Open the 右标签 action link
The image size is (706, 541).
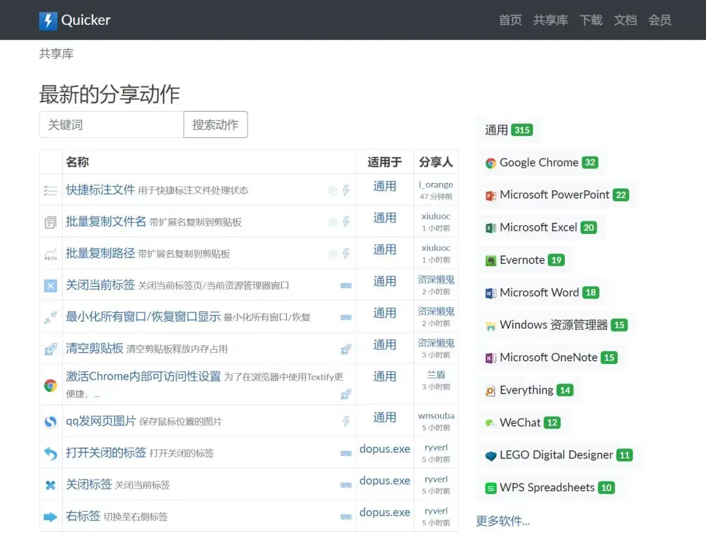pos(83,516)
